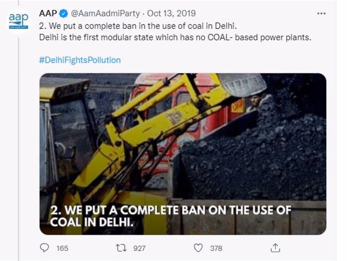The image size is (347, 261).
Task: Open the three-dot more options menu
Action: click(321, 13)
